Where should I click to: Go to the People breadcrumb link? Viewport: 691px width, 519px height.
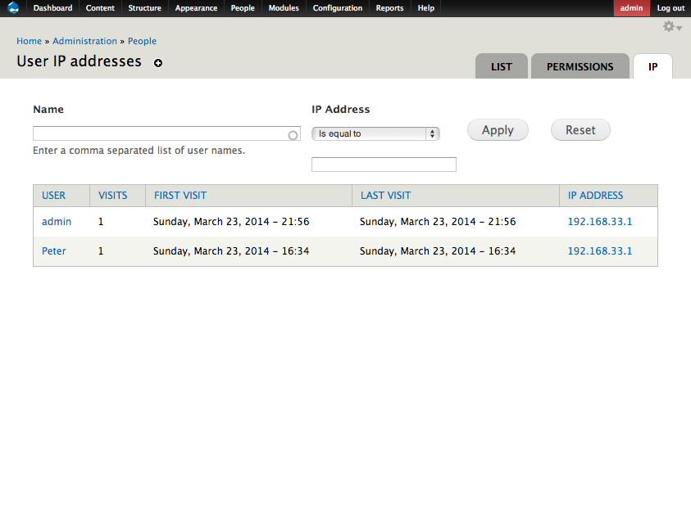[142, 41]
